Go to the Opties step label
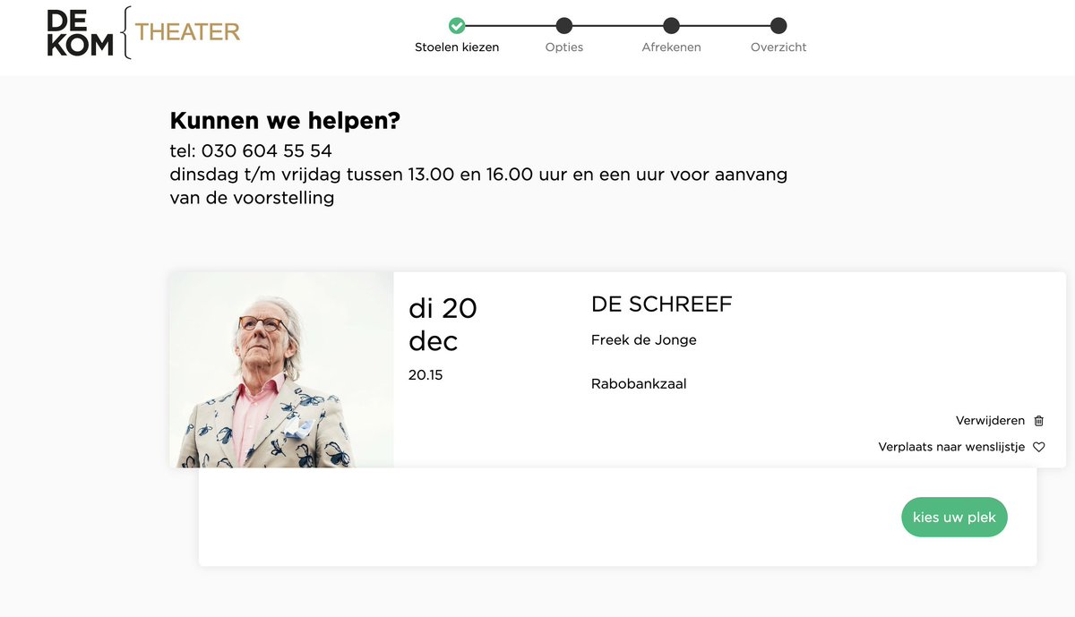The image size is (1075, 617). coord(564,47)
